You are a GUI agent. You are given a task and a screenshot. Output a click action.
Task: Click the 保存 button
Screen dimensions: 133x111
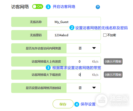63,104
